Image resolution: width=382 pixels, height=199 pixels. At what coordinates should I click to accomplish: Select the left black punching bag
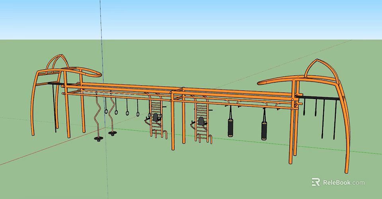pos(230,128)
